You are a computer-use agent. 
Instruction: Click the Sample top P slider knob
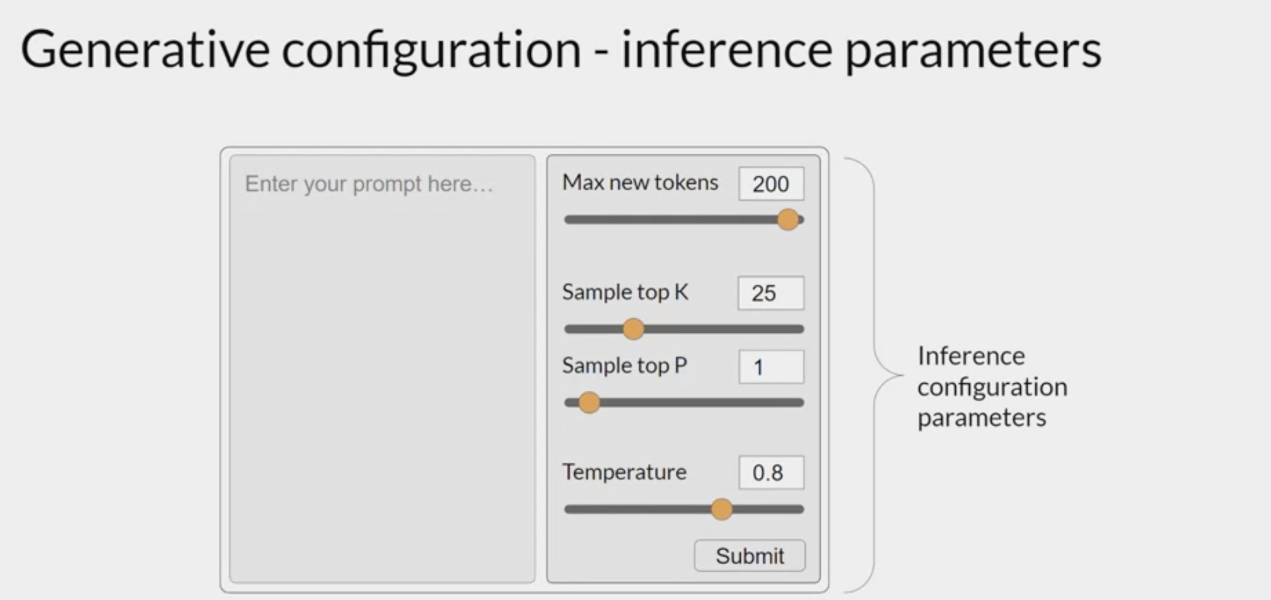(589, 403)
